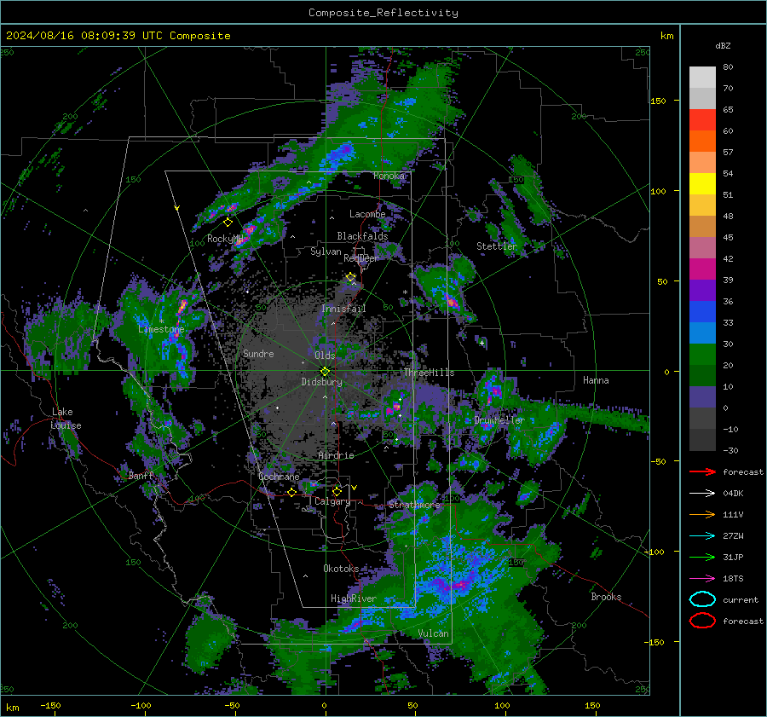The width and height of the screenshot is (767, 717).
Task: Click the magenta 18TS arrow in legend
Action: [702, 579]
